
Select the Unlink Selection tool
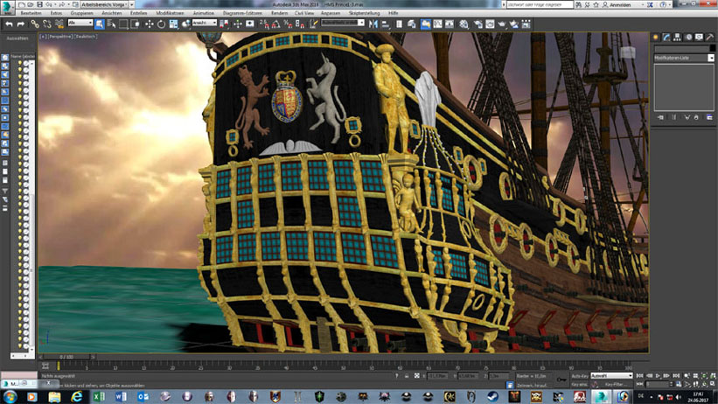47,24
